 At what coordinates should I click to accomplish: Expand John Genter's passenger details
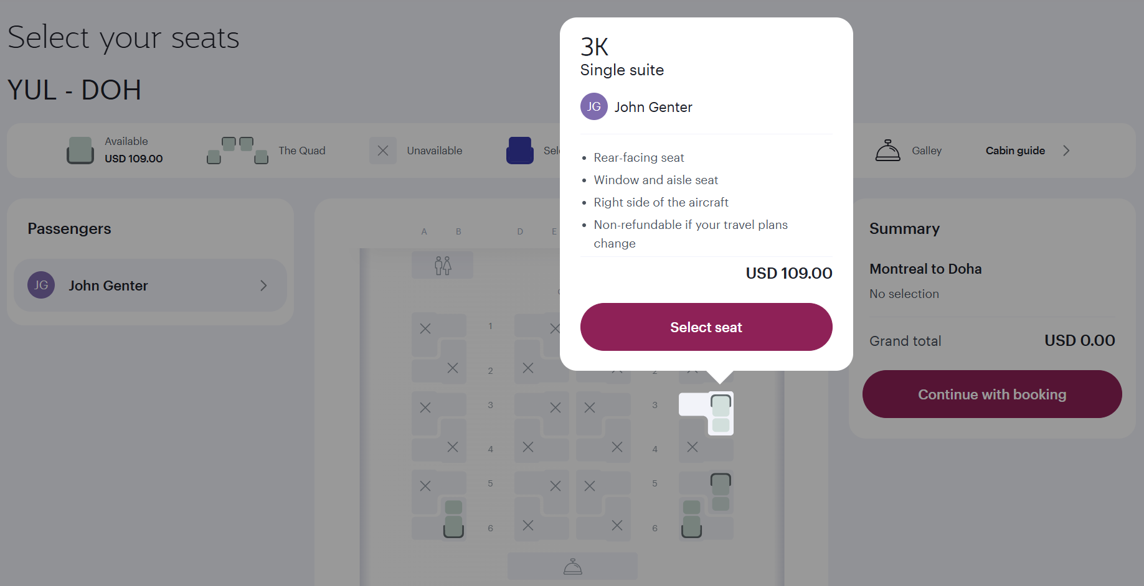[264, 285]
